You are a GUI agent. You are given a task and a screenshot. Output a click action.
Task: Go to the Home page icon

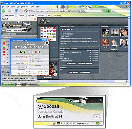[x=26, y=11]
